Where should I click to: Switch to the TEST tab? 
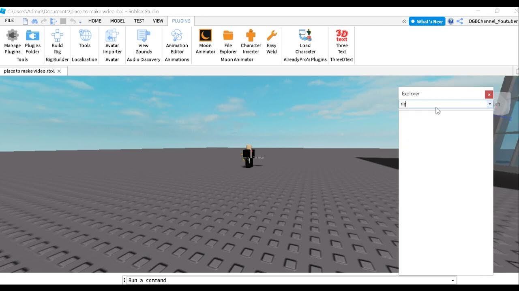pos(139,21)
